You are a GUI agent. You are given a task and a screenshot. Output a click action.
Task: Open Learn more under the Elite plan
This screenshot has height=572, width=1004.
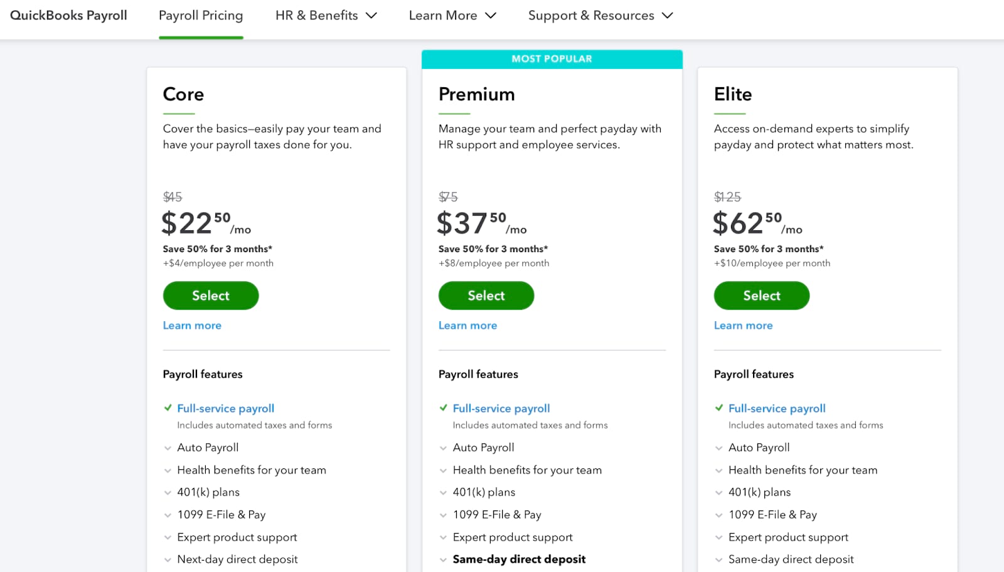(x=742, y=325)
